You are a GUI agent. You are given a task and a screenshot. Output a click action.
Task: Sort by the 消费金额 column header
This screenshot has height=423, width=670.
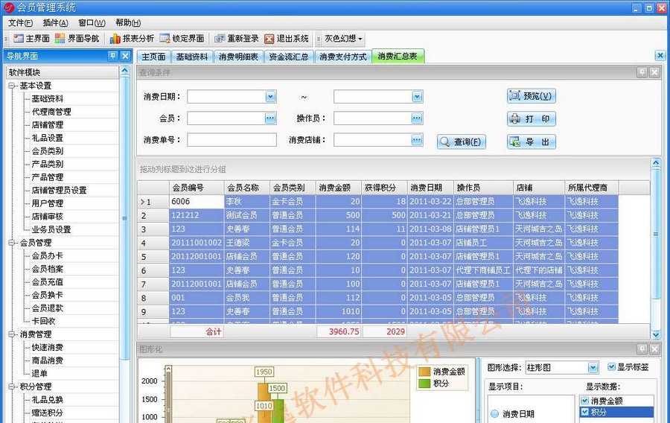pyautogui.click(x=339, y=188)
